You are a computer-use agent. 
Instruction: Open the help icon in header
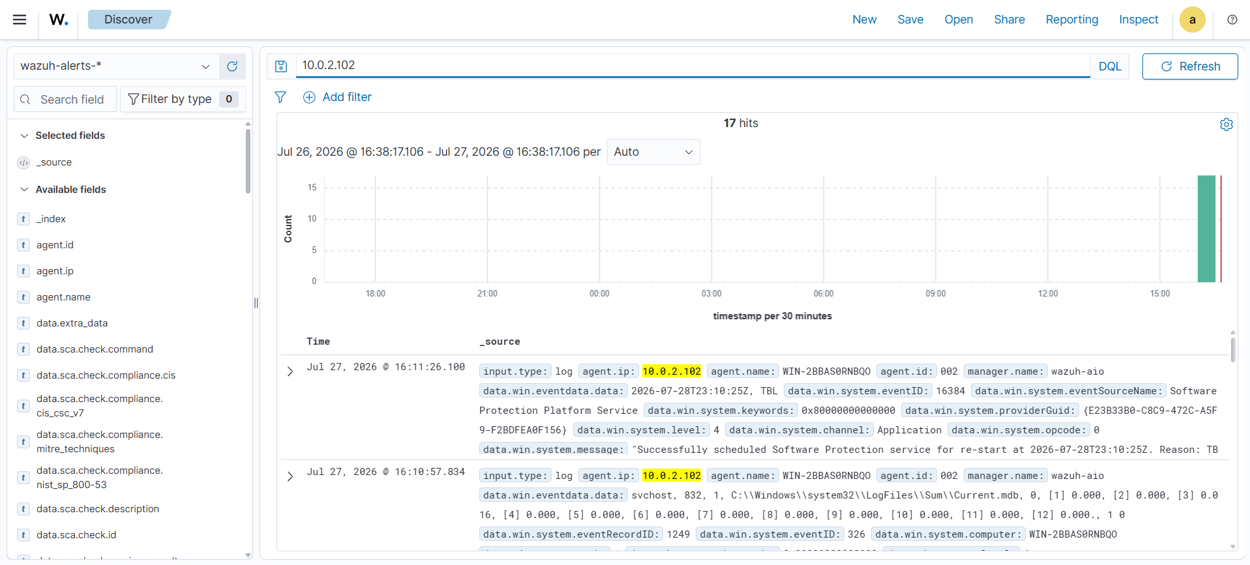tap(1232, 20)
